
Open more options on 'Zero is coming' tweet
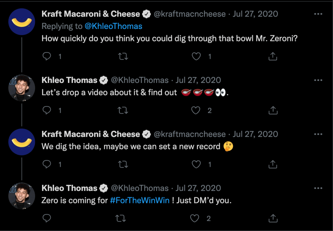[x=318, y=188]
